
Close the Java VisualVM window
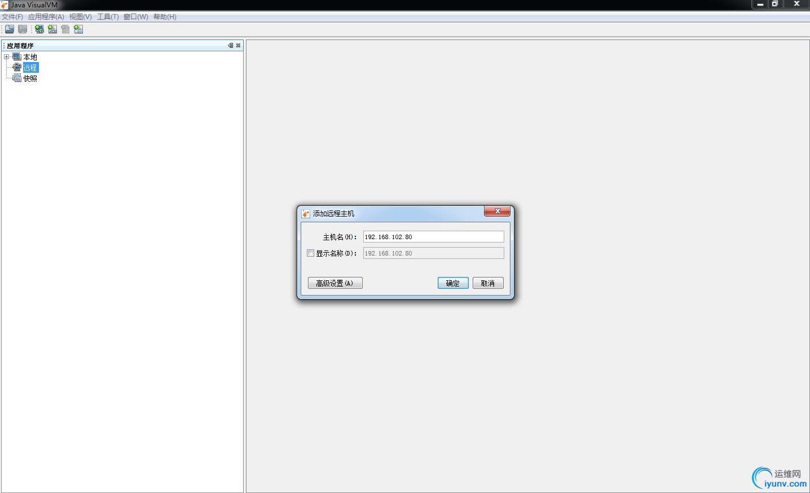796,4
